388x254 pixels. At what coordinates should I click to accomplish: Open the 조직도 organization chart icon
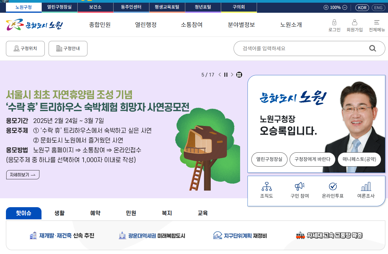click(x=267, y=190)
